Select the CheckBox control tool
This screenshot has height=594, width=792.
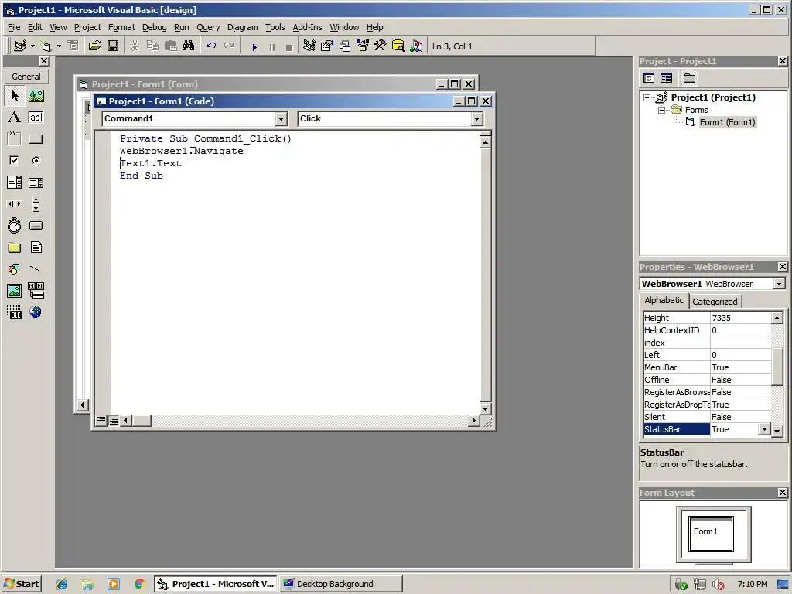coord(14,161)
